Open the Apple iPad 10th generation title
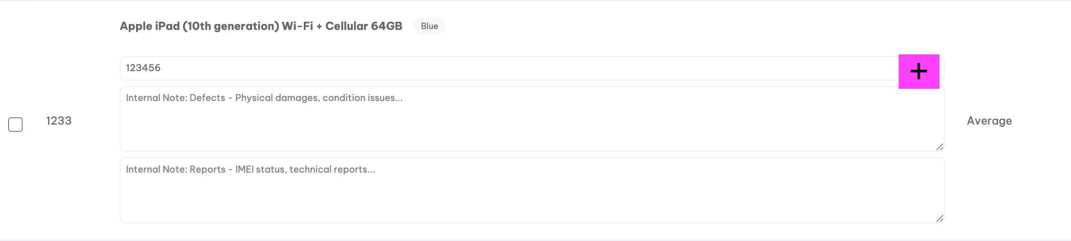Viewport: 1071px width, 241px height. tap(261, 26)
